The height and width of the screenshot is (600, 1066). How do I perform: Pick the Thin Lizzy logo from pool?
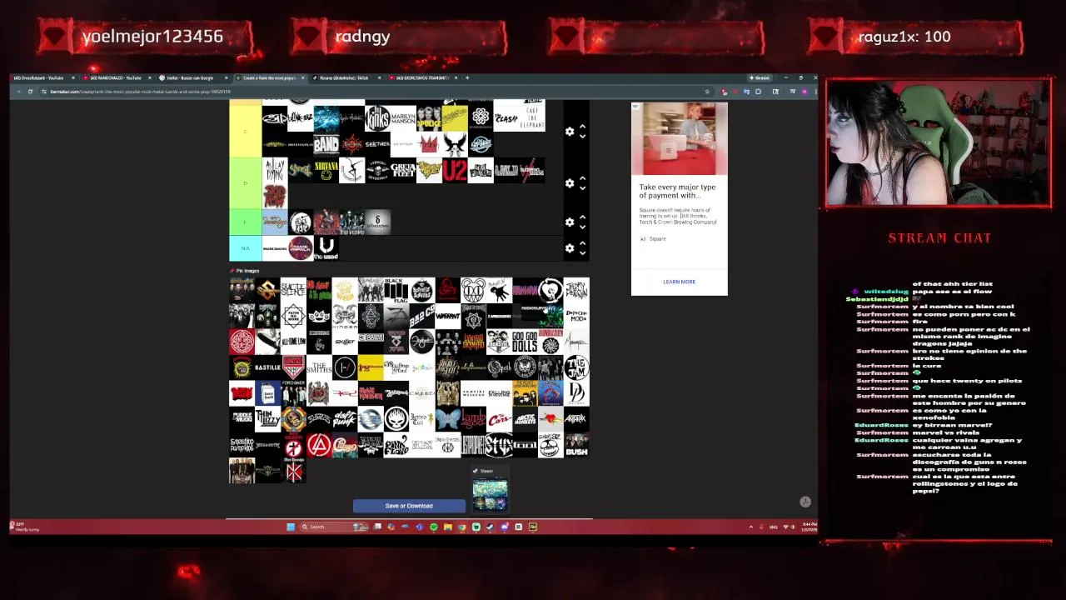(267, 419)
